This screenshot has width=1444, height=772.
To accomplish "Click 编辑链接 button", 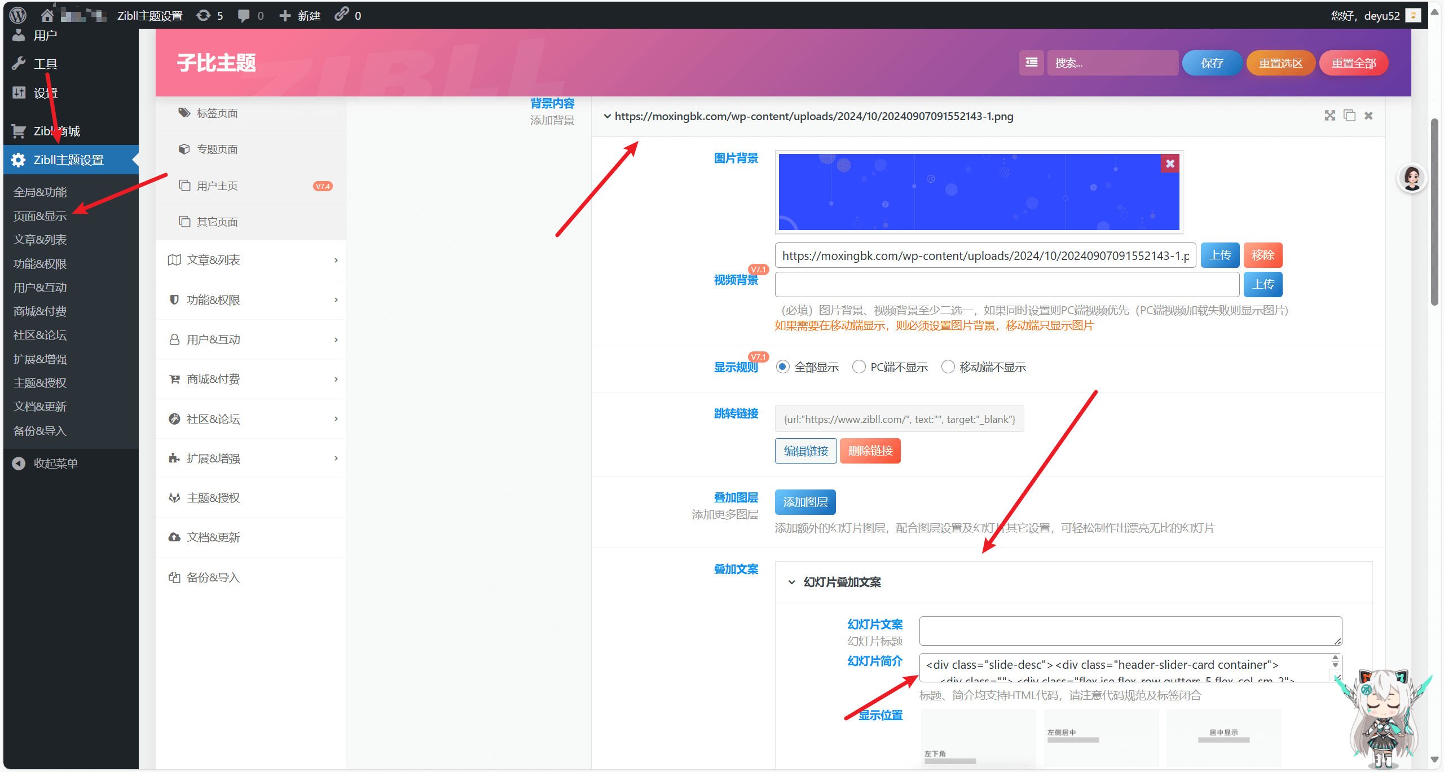I will [x=805, y=451].
